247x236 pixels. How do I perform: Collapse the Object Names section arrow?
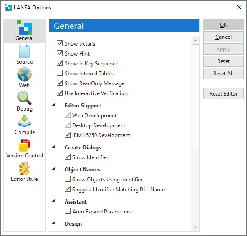point(54,169)
